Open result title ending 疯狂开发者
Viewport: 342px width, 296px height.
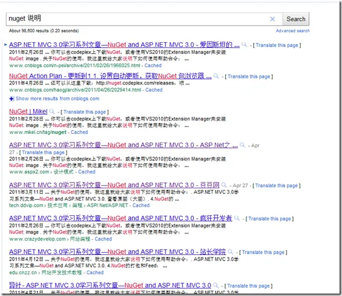point(121,218)
